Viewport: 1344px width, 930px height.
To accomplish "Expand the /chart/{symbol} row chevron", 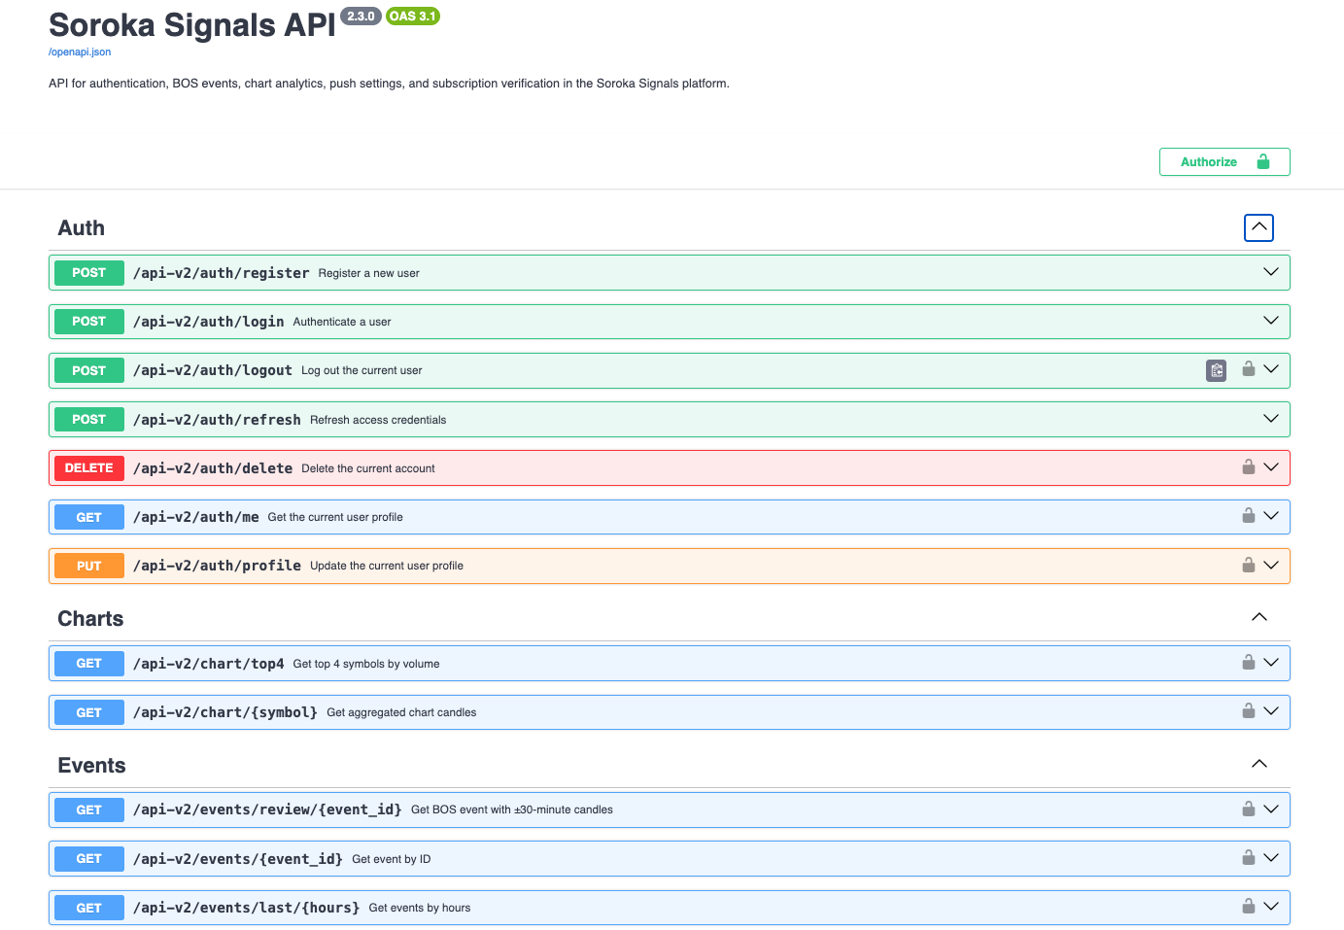I will click(1270, 711).
